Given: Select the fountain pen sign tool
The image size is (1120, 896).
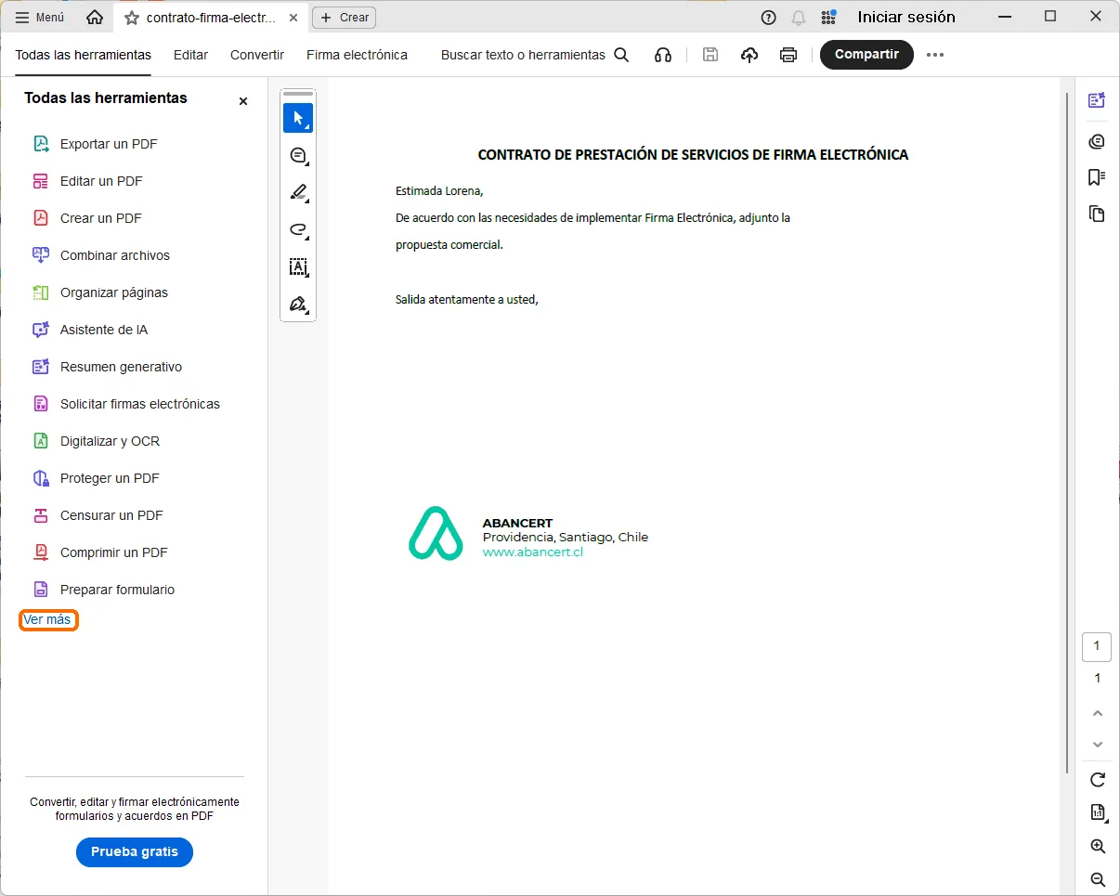Looking at the screenshot, I should coord(298,304).
